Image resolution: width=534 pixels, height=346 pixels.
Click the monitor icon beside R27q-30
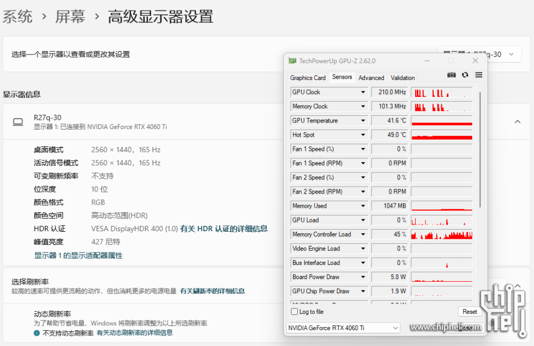click(x=18, y=122)
